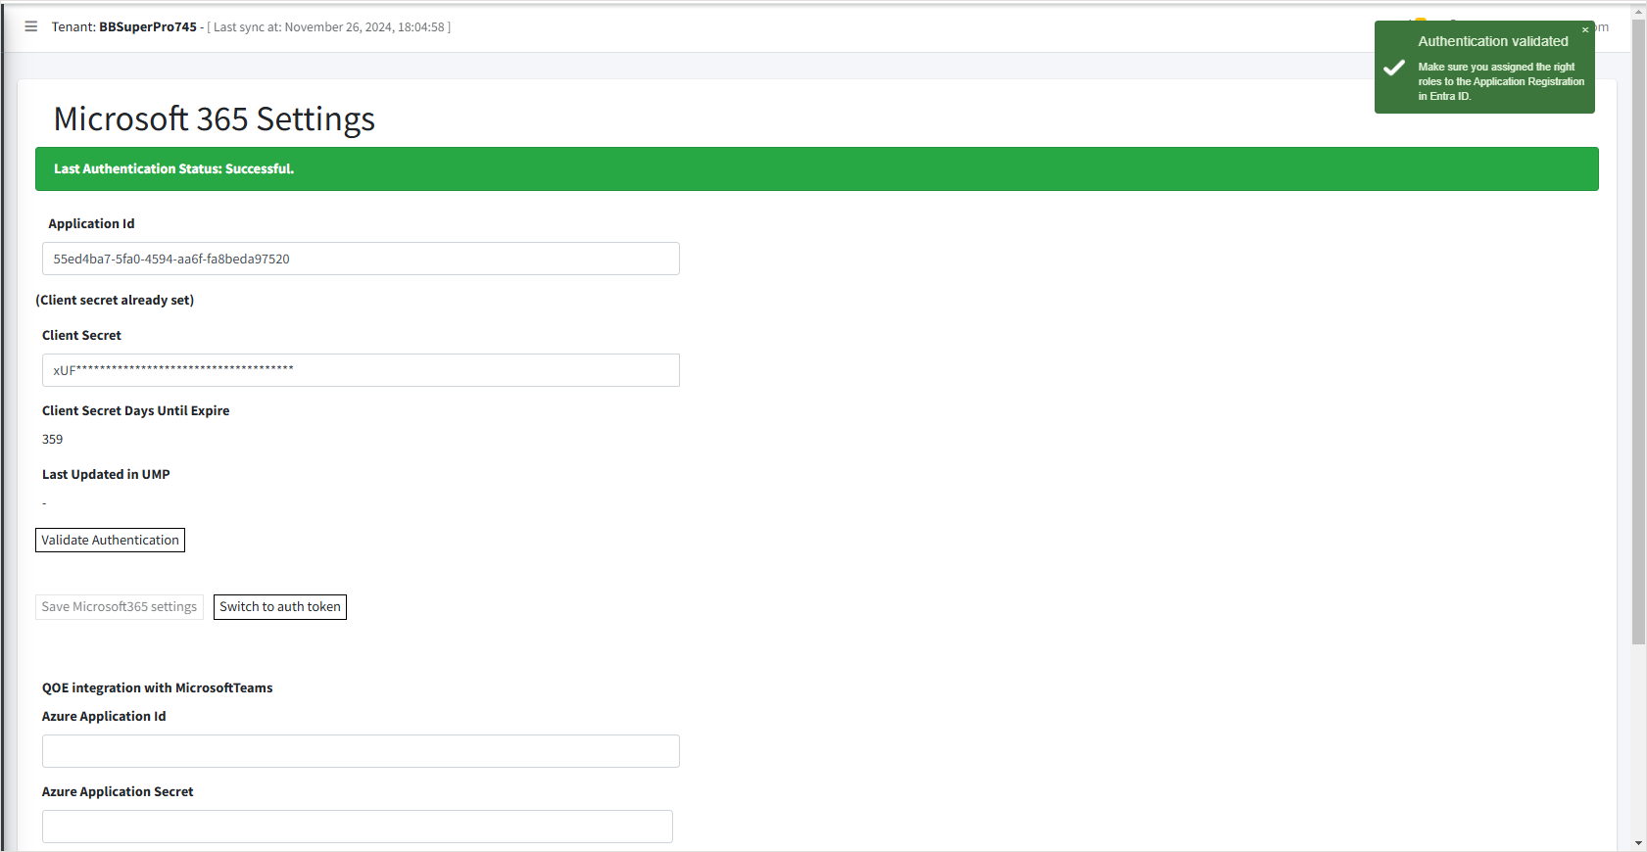Click the Azure Application Id field
The width and height of the screenshot is (1647, 852).
coord(361,751)
